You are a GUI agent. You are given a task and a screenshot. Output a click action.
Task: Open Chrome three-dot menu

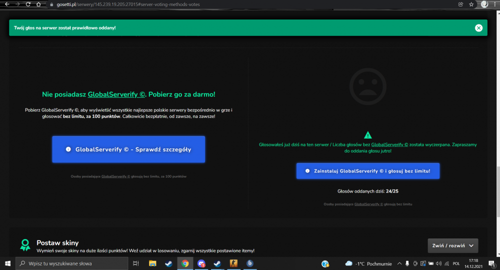(495, 4)
